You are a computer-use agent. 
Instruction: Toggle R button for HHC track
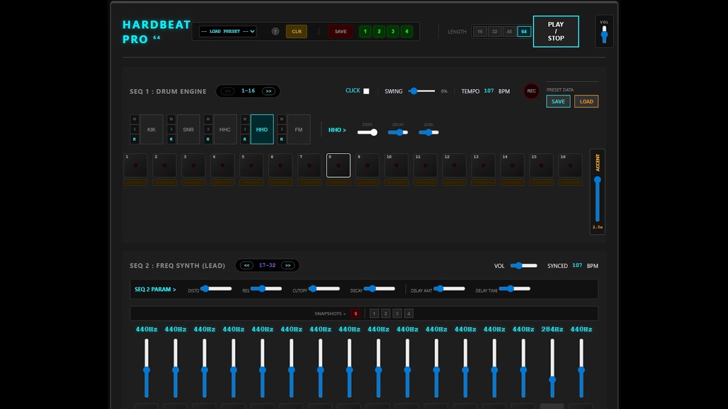(x=208, y=139)
